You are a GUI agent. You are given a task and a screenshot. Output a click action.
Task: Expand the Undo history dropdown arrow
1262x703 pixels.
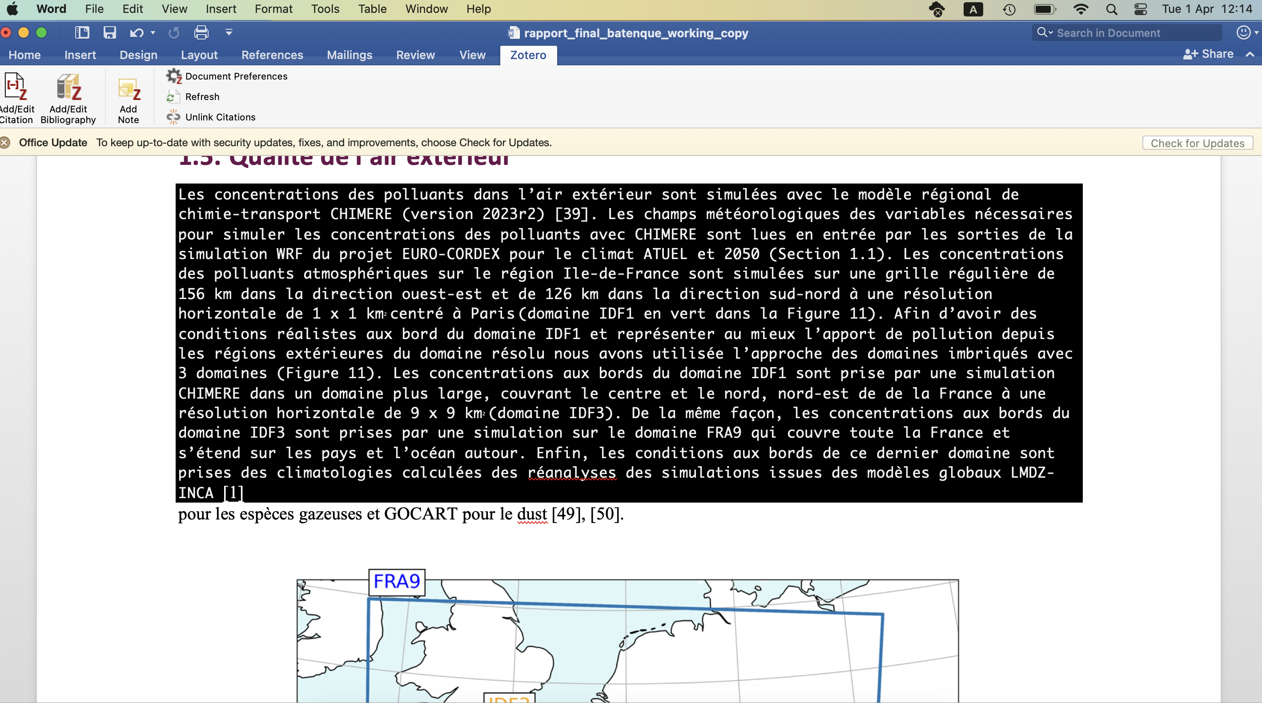(153, 33)
